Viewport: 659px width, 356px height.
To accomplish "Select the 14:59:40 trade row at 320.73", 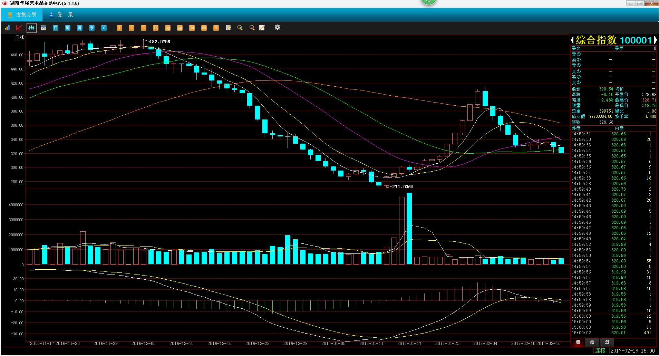I will click(x=613, y=189).
